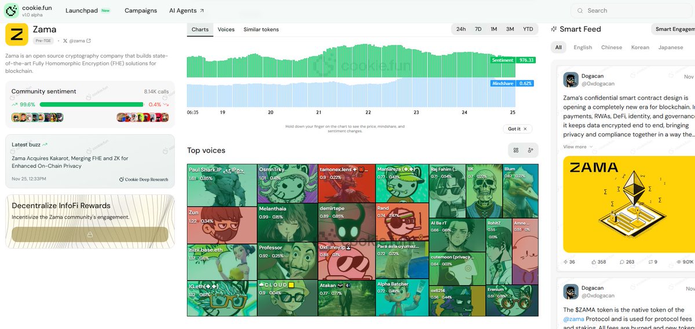Image resolution: width=695 pixels, height=329 pixels.
Task: Select the 7D time range
Action: pyautogui.click(x=478, y=29)
